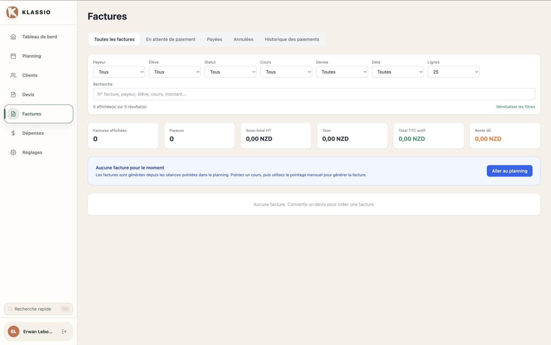Switch to the Payées tab
The width and height of the screenshot is (551, 345).
pos(214,39)
